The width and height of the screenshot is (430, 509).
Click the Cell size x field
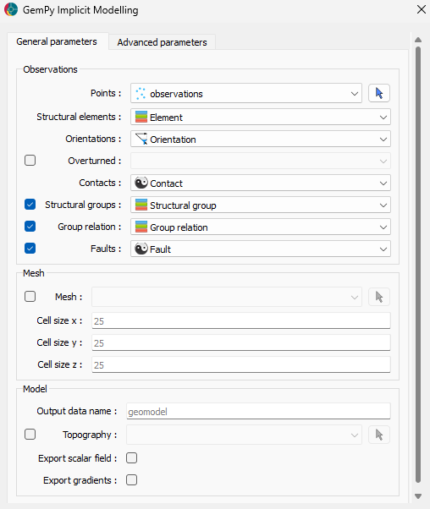[241, 320]
